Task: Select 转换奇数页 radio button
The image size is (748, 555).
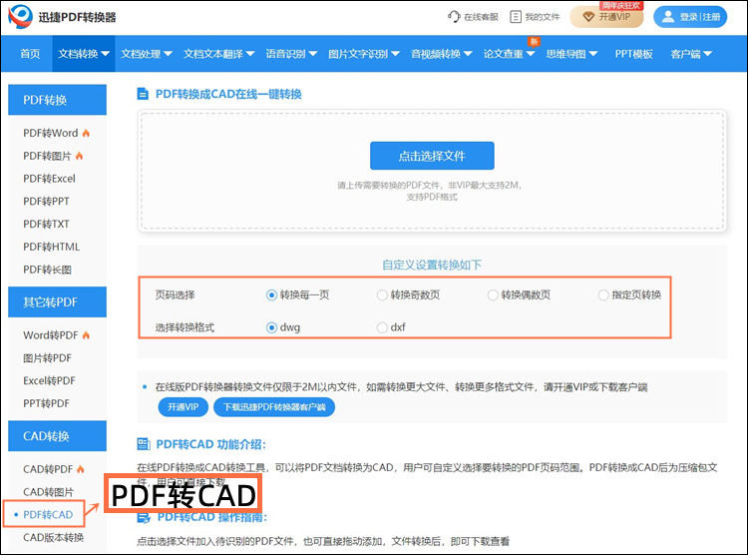Action: (382, 295)
